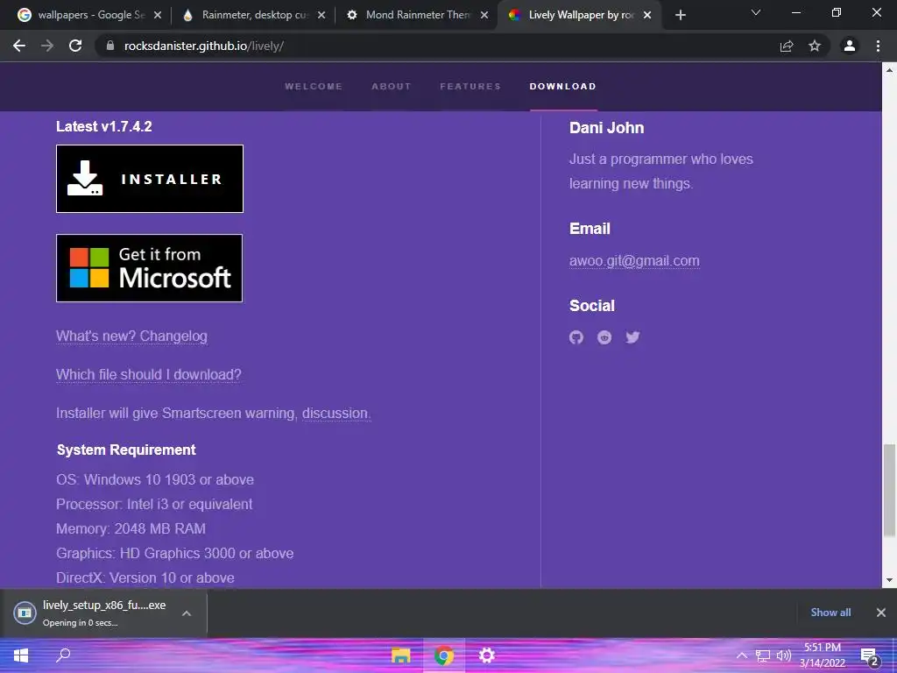This screenshot has height=673, width=897.
Task: Open the Reddit social icon
Action: pyautogui.click(x=604, y=337)
